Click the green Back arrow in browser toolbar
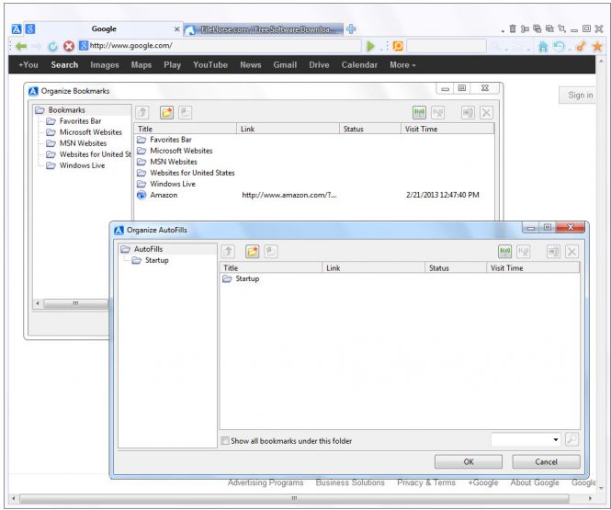This screenshot has height=510, width=611. pos(21,46)
